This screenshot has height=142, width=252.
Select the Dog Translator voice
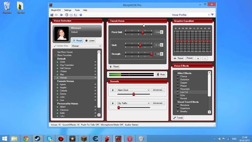coord(67,65)
